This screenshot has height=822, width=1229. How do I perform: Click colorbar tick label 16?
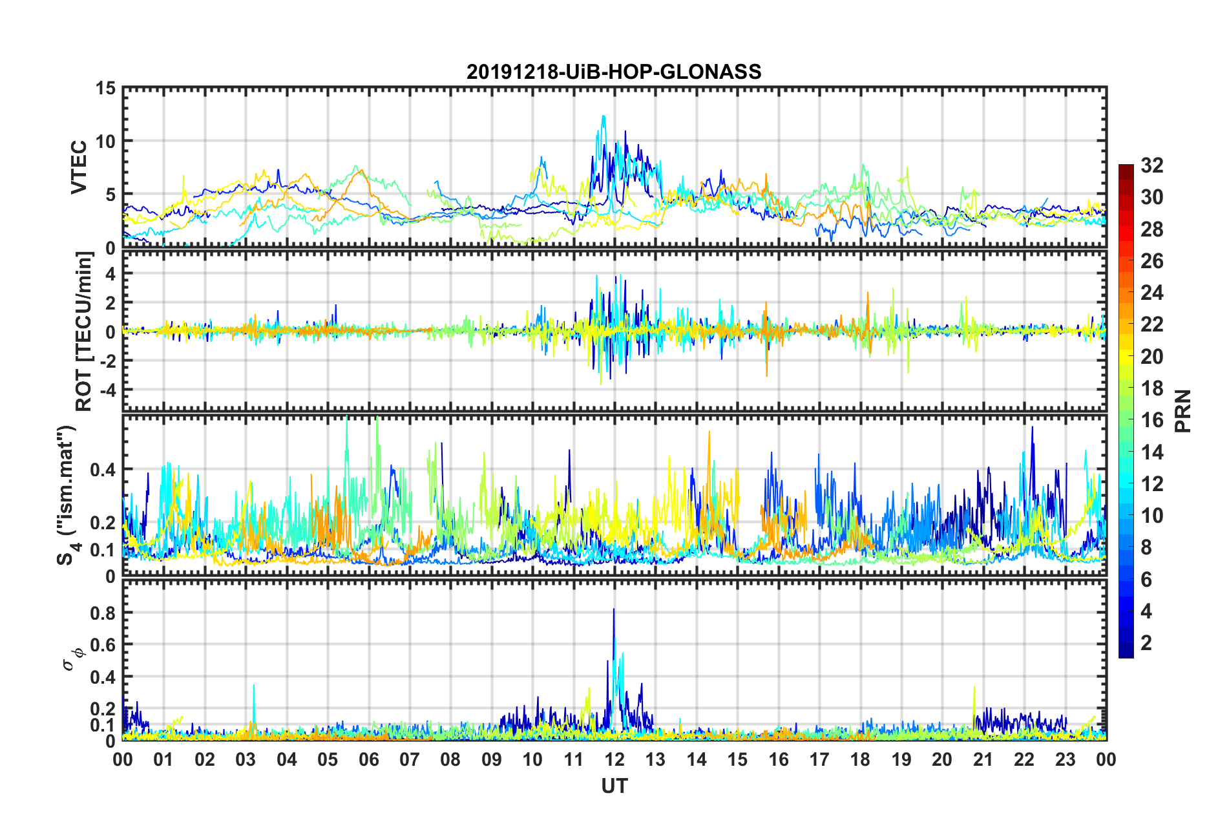tap(1151, 420)
